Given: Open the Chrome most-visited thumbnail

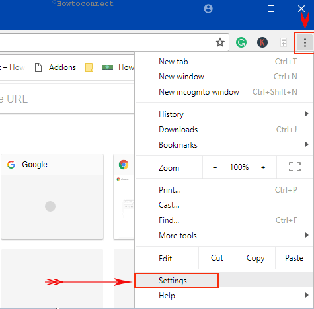Looking at the screenshot, I should (x=124, y=197).
